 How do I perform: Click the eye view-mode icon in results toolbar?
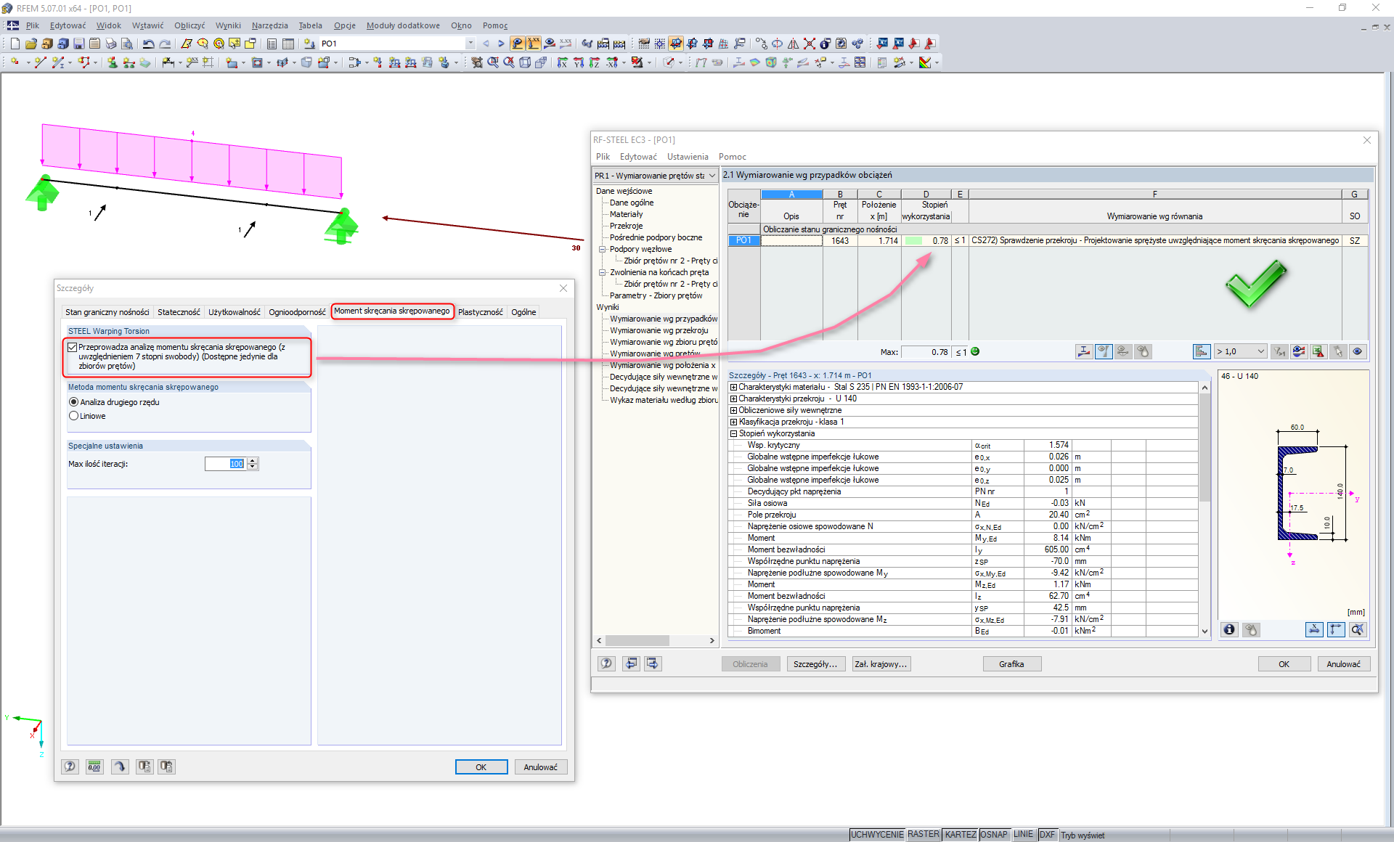pos(1357,351)
